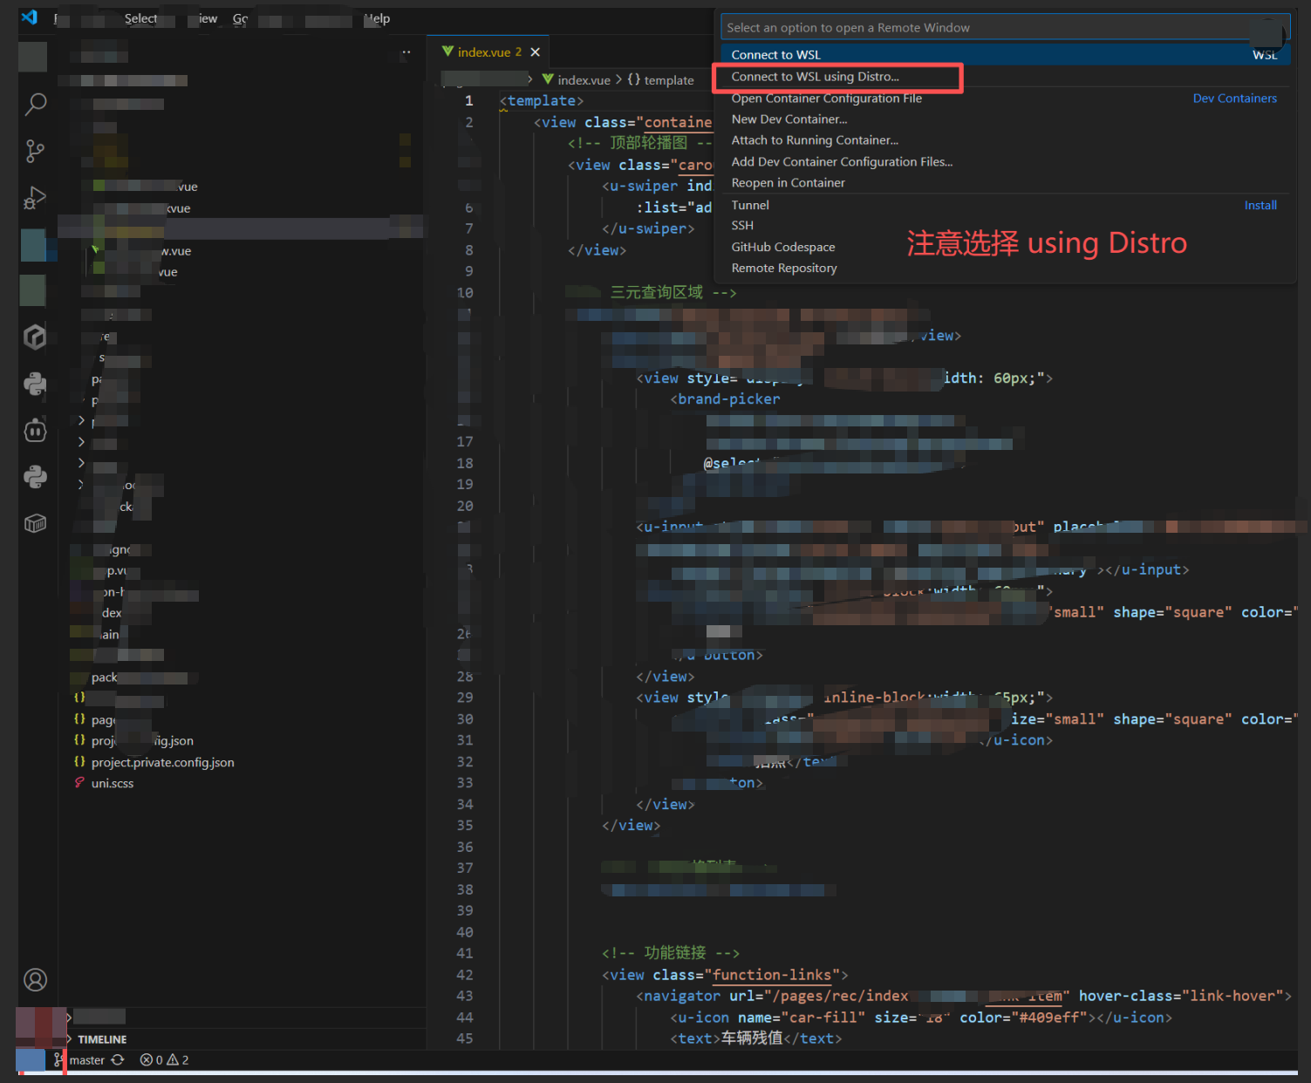Open the Help menu
1311x1083 pixels.
click(x=377, y=18)
